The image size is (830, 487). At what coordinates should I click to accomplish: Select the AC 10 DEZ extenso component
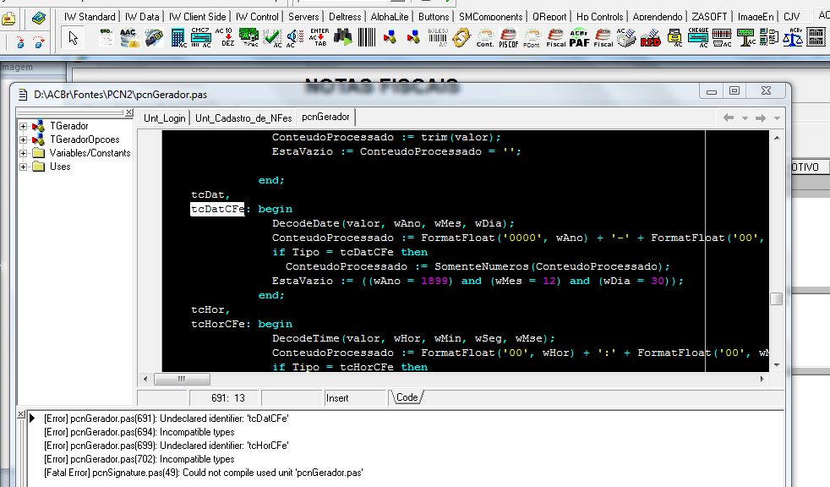[225, 38]
